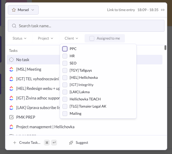
Task: Collapse the Client filter dropdown
Action: tap(71, 38)
